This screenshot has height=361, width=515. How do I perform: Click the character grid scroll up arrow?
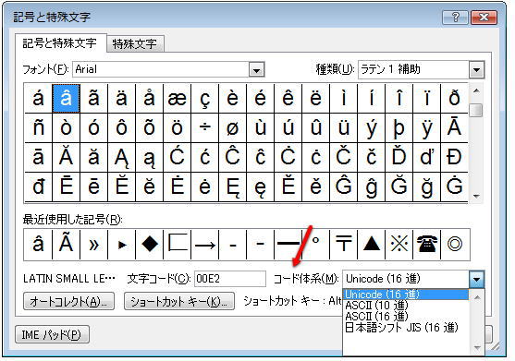(476, 90)
